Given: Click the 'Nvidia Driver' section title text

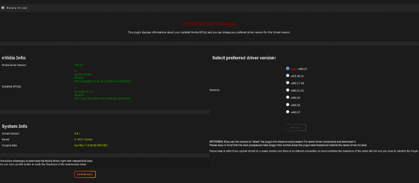Looking at the screenshot, I should pos(17,8).
